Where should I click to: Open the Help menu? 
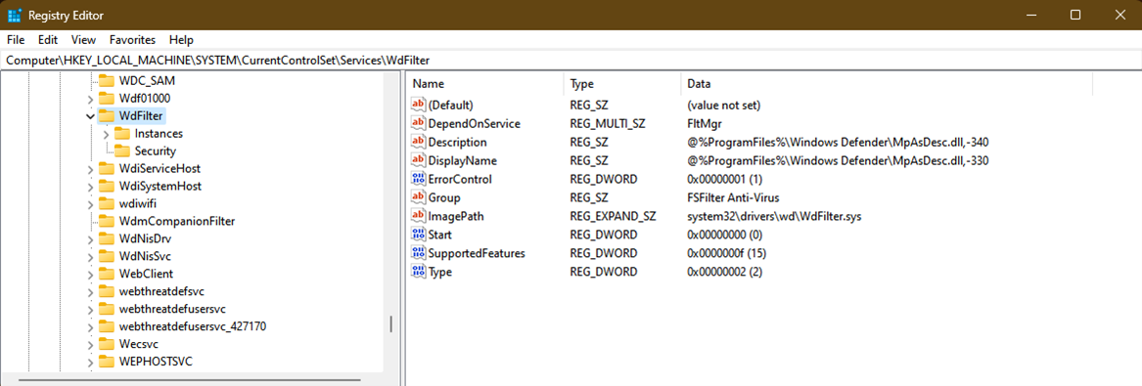pyautogui.click(x=181, y=40)
